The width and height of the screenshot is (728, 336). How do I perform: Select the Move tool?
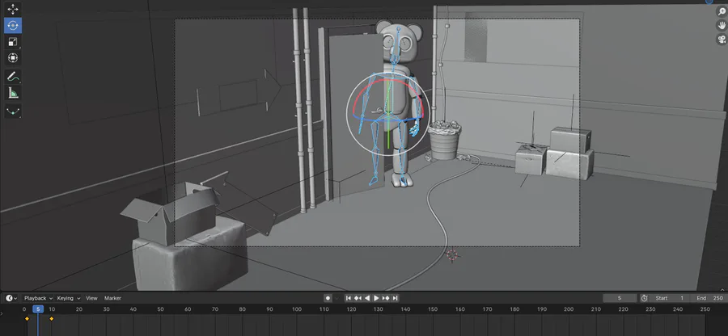click(12, 9)
